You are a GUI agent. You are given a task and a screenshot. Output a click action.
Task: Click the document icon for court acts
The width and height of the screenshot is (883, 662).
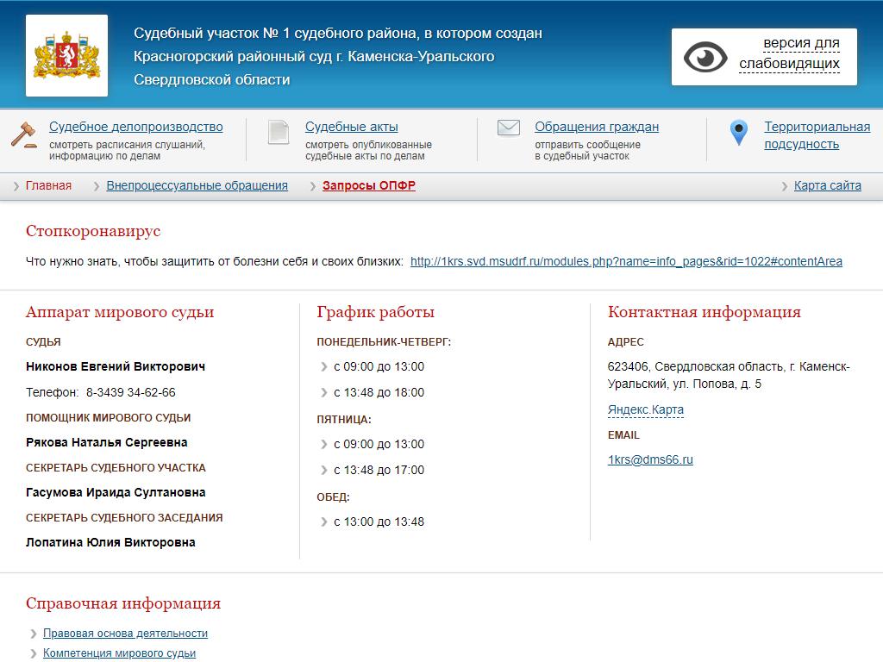278,132
